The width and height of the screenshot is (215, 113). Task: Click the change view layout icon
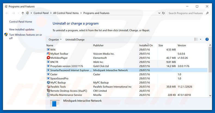click(196, 39)
